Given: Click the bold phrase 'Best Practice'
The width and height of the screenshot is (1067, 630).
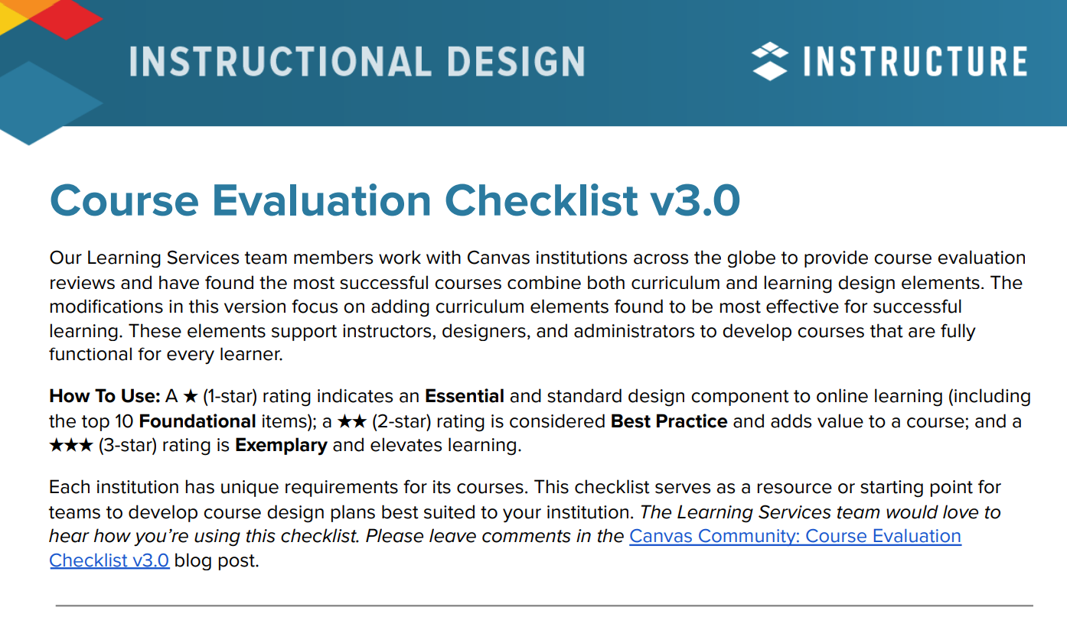Looking at the screenshot, I should point(669,421).
